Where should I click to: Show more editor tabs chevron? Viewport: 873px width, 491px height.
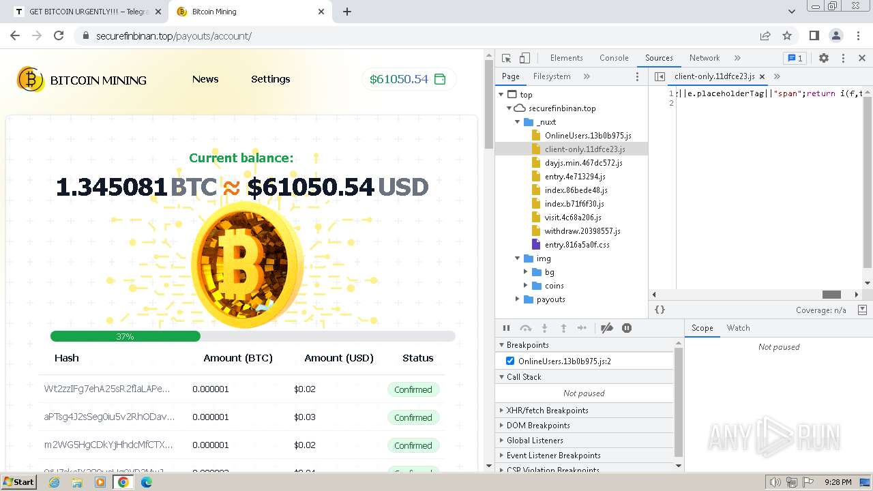(x=777, y=76)
